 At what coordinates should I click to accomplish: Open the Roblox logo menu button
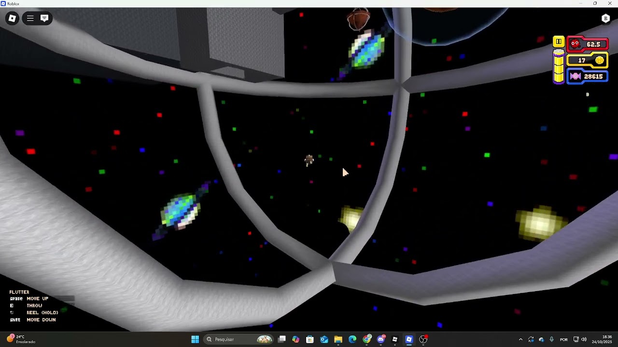tap(12, 18)
